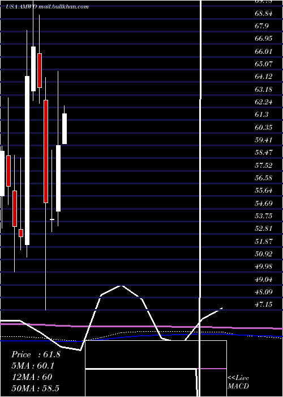This screenshot has width=283, height=397.
Task: Click the 47.15 price axis label
Action: point(264,305)
